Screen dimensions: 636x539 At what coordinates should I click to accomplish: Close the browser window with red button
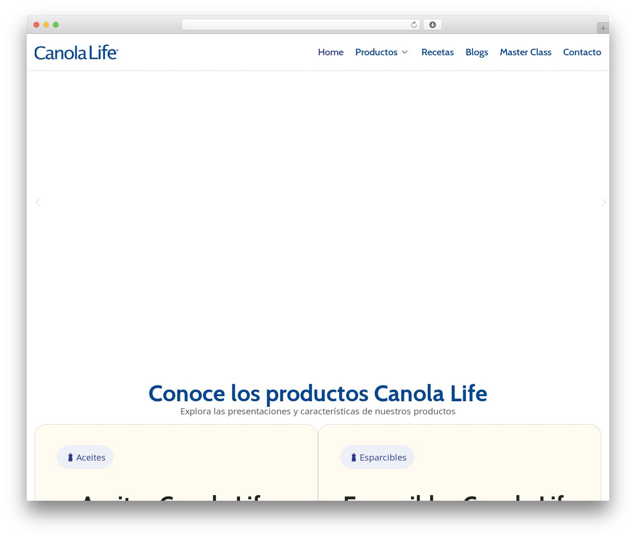pyautogui.click(x=36, y=25)
